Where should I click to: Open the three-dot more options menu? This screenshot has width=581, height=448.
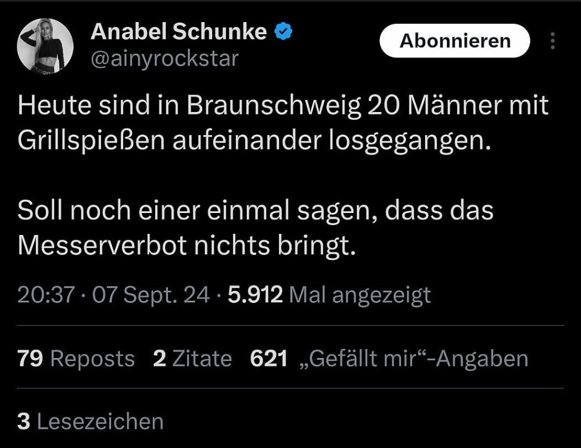pyautogui.click(x=552, y=41)
